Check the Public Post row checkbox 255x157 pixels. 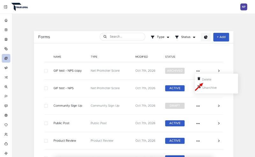coord(46,123)
